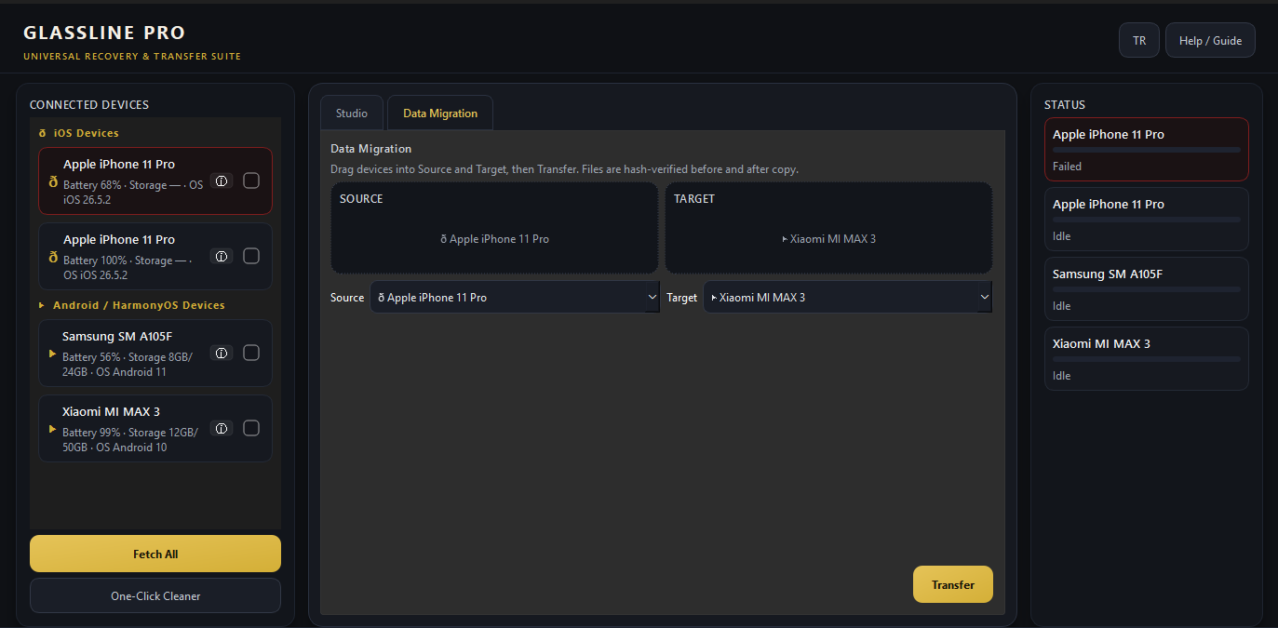Click the Android arrow icon on Samsung SM A105F card
Screen dimensions: 1278x628
pos(53,354)
